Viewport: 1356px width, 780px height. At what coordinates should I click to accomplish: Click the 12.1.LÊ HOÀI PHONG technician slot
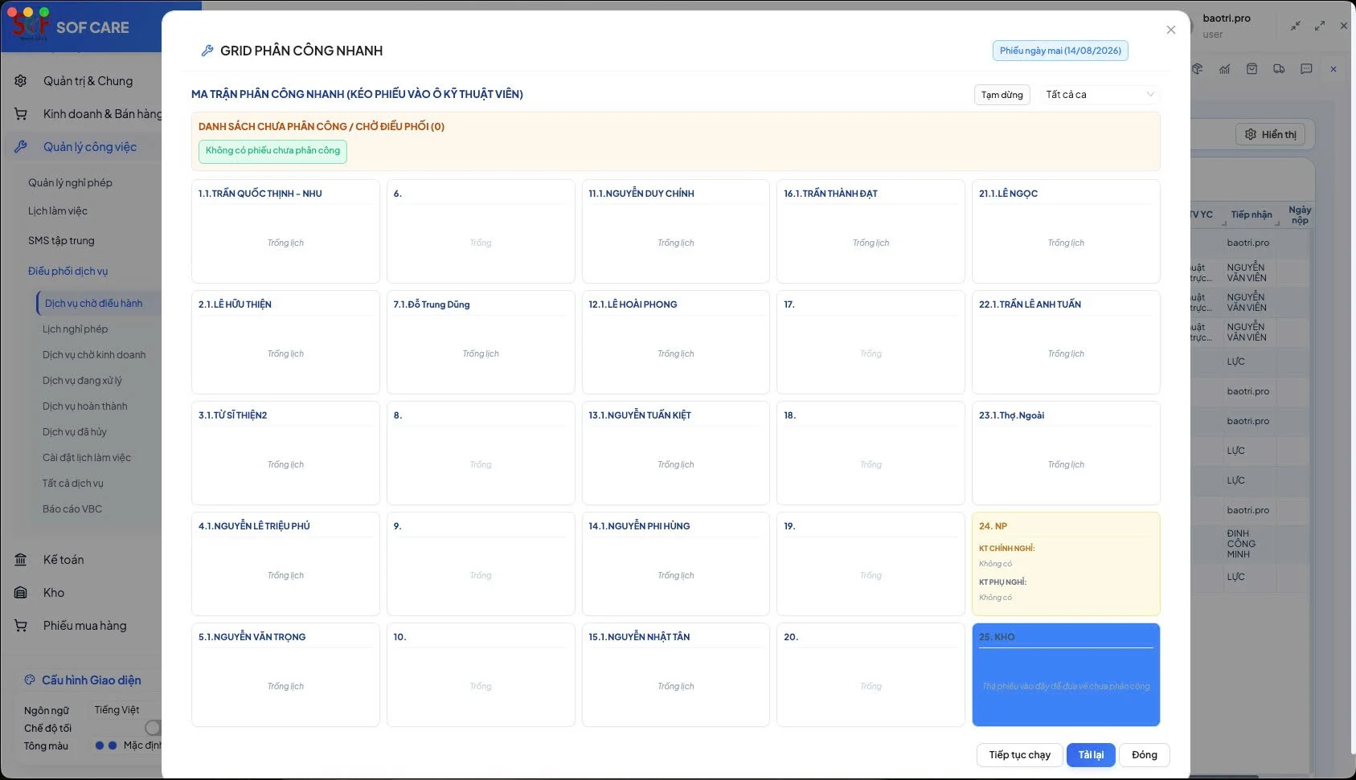click(x=675, y=342)
